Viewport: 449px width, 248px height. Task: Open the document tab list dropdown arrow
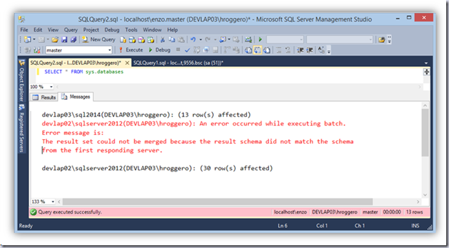pos(426,63)
